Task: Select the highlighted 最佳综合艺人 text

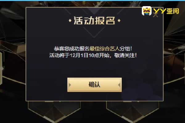Action: tap(105, 49)
